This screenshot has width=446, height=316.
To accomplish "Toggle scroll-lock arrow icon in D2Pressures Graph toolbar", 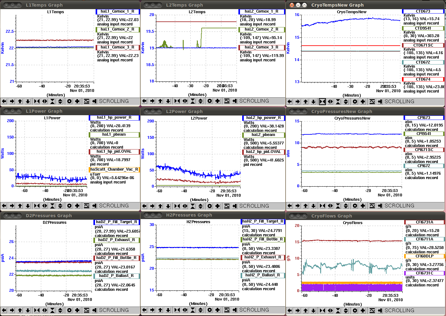I will point(94,310).
